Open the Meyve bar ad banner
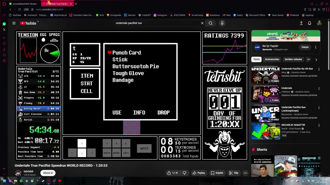 click(286, 36)
